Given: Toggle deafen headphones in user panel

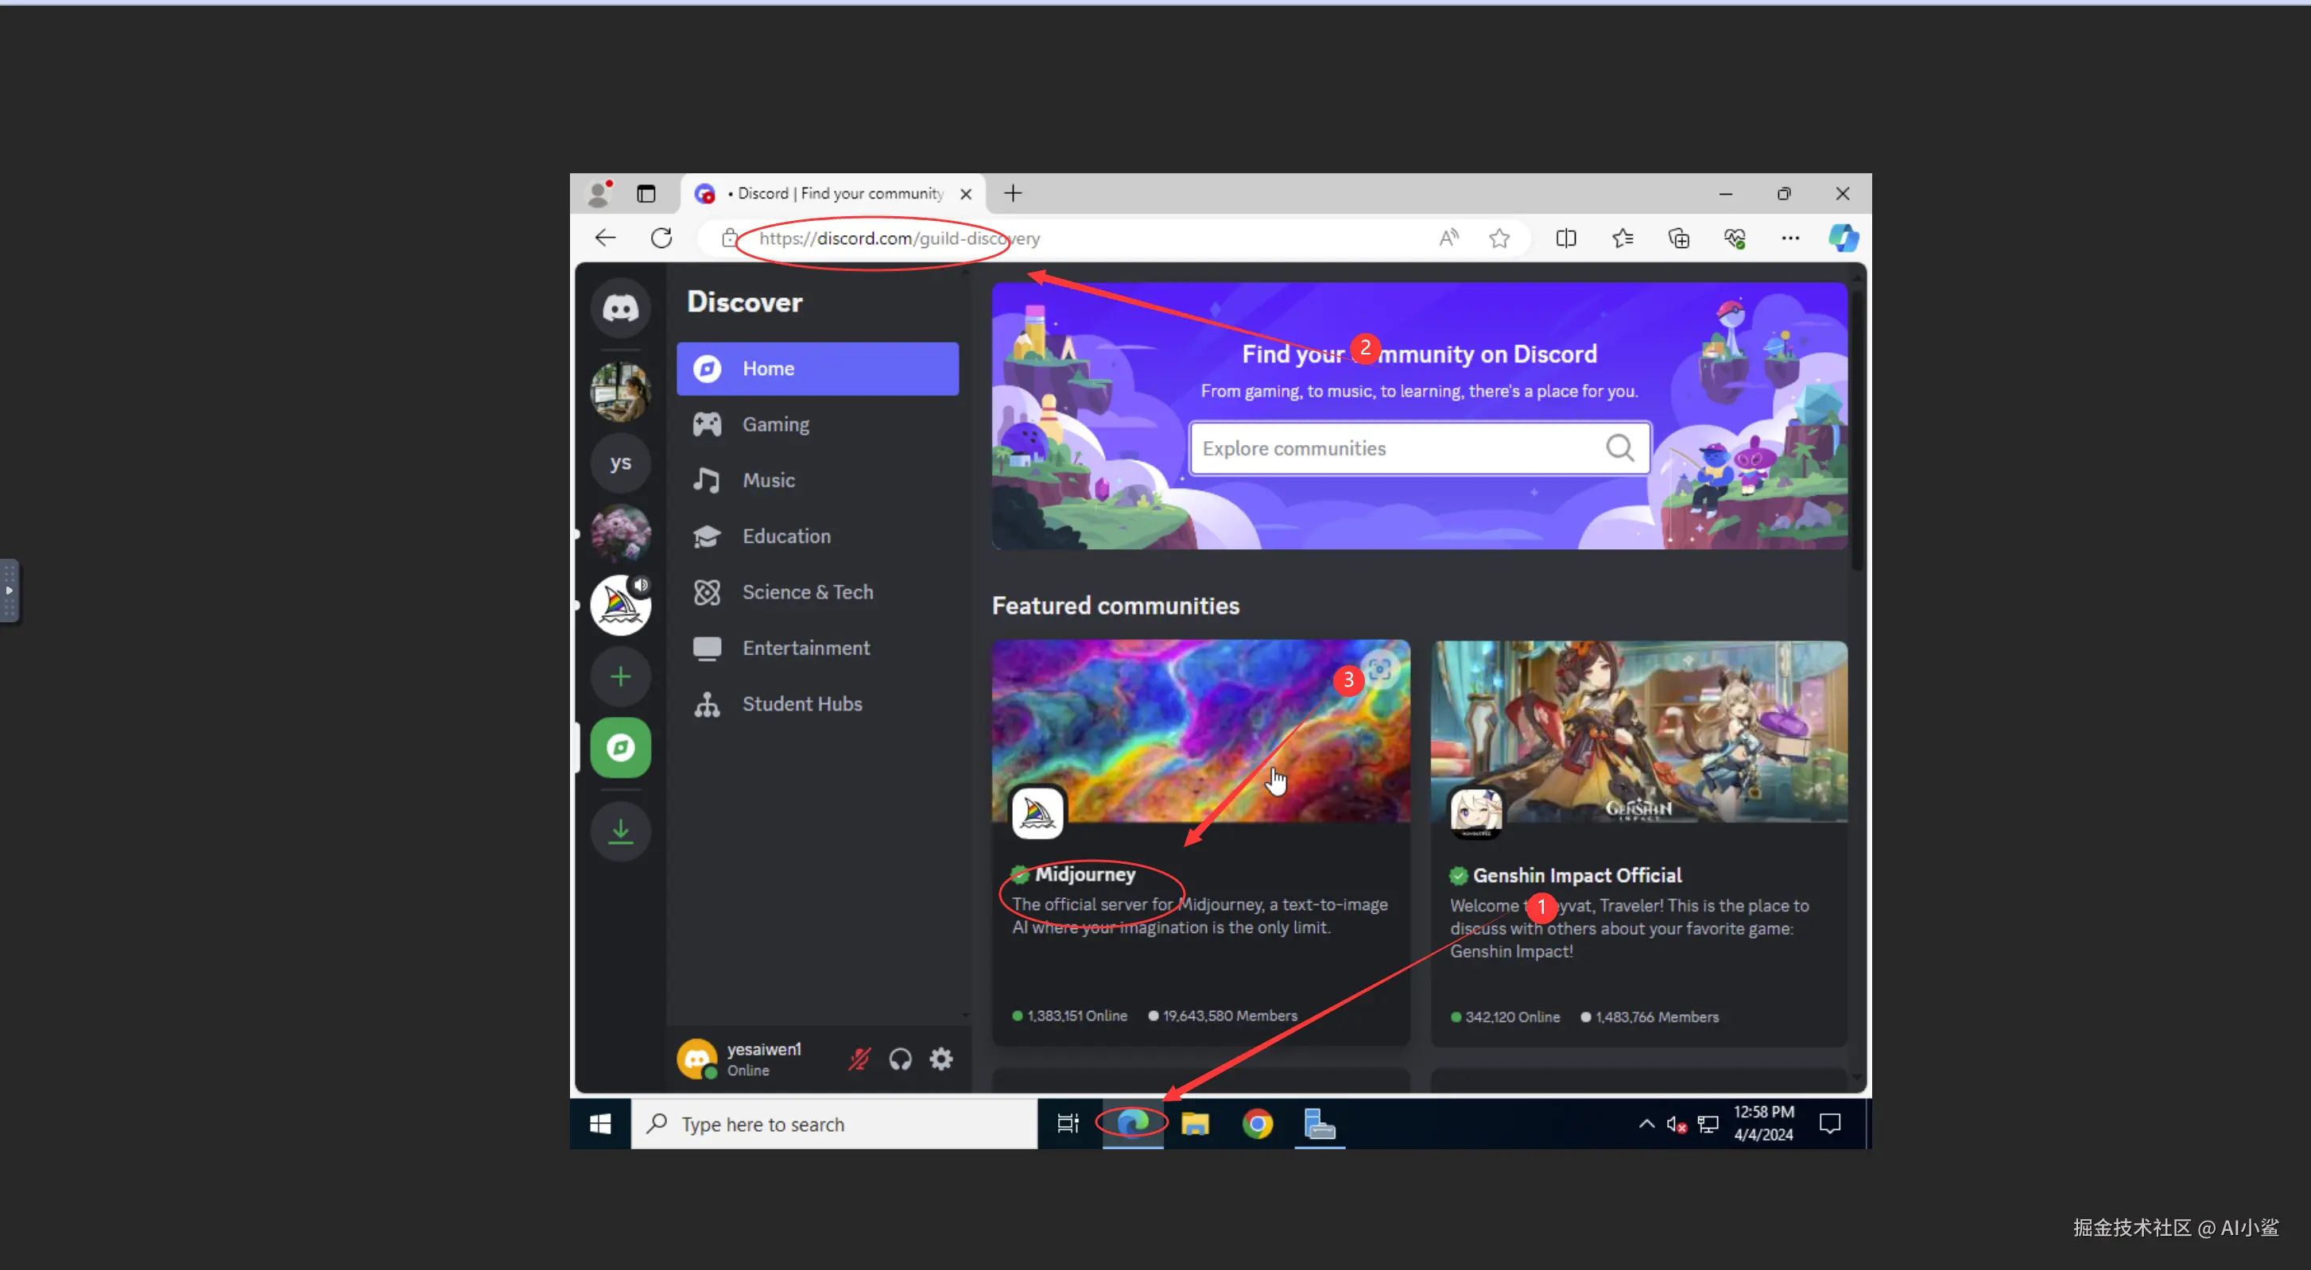Looking at the screenshot, I should pos(900,1059).
